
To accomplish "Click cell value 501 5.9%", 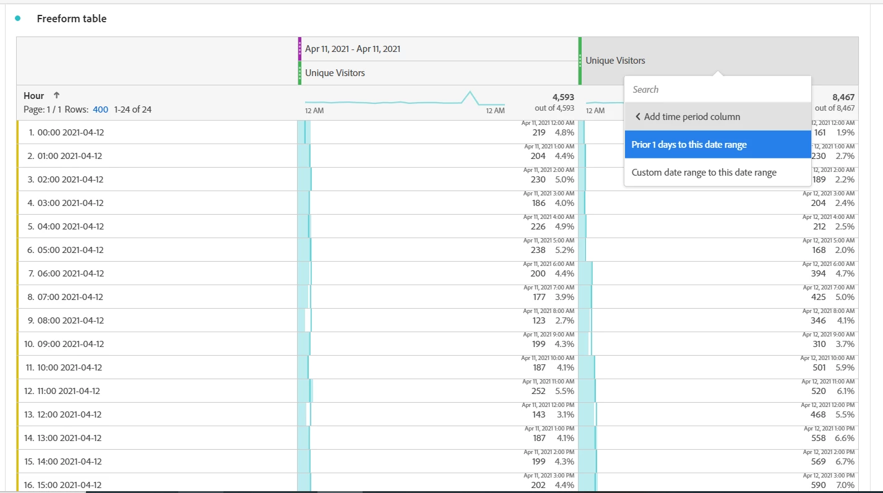I will pos(833,367).
